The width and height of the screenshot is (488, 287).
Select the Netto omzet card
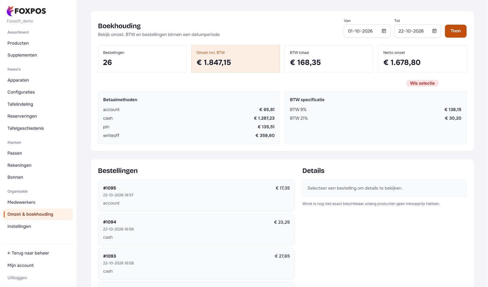(x=422, y=59)
